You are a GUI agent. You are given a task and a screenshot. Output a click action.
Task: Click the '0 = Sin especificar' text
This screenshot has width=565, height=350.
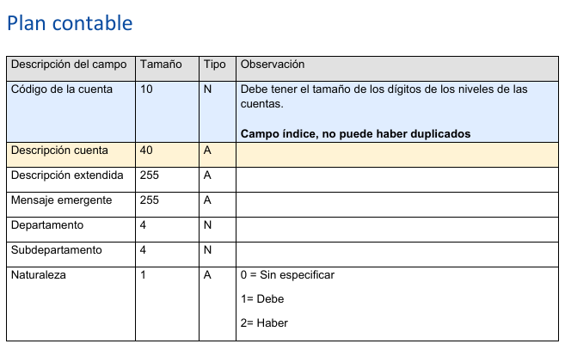[x=287, y=275]
